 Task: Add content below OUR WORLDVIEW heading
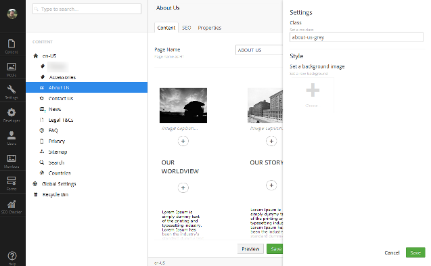pyautogui.click(x=183, y=188)
